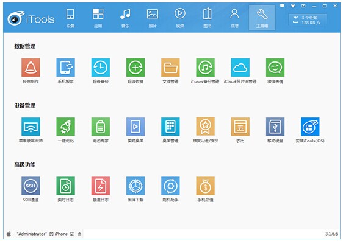This screenshot has width=343, height=241.
Task: Open the title bar dropdown menu icon
Action: (303, 6)
